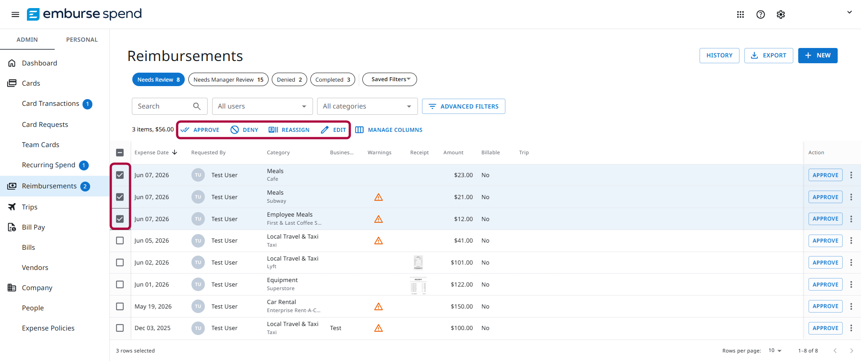Expand the account menu chevron
The image size is (861, 361).
point(849,13)
